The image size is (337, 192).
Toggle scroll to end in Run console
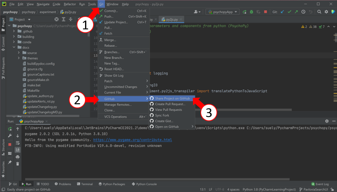coord(18,150)
